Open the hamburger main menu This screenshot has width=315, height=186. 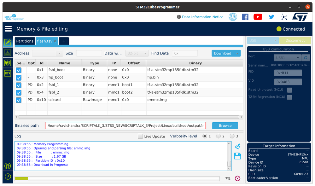(8, 29)
